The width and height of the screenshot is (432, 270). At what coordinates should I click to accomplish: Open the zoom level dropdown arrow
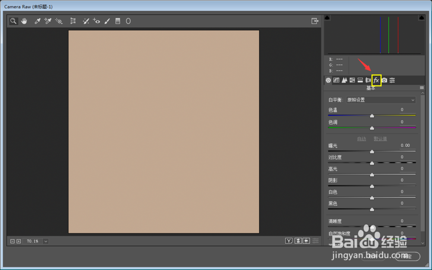pyautogui.click(x=46, y=241)
